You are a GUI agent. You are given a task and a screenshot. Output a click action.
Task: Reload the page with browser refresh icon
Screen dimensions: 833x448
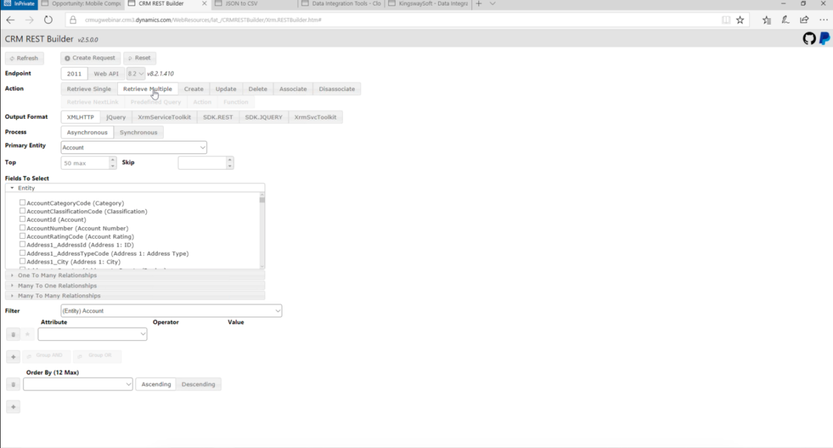pos(48,20)
